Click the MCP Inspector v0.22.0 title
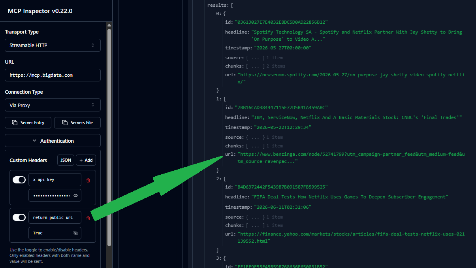Image resolution: width=476 pixels, height=268 pixels. tap(40, 11)
